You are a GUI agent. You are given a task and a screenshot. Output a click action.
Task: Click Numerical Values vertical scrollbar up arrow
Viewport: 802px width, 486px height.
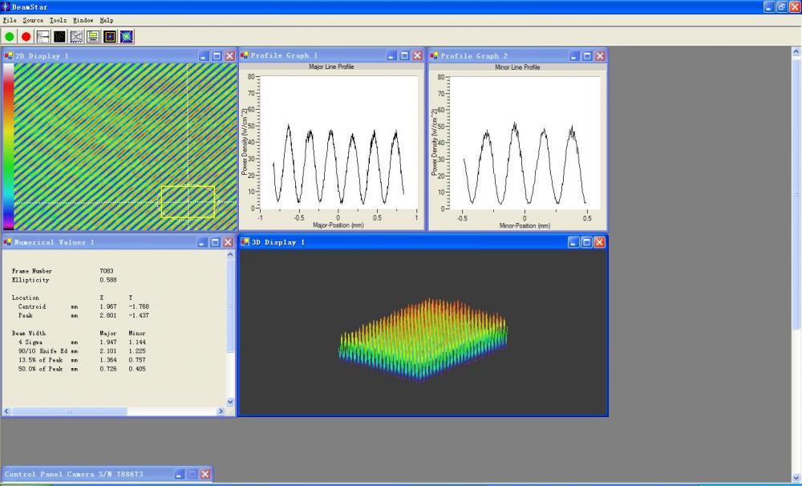(x=230, y=254)
